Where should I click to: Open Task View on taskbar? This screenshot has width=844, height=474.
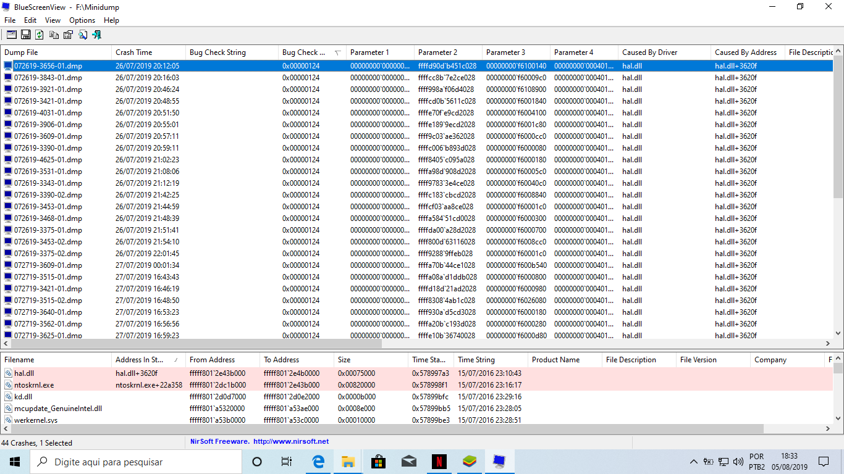[287, 462]
